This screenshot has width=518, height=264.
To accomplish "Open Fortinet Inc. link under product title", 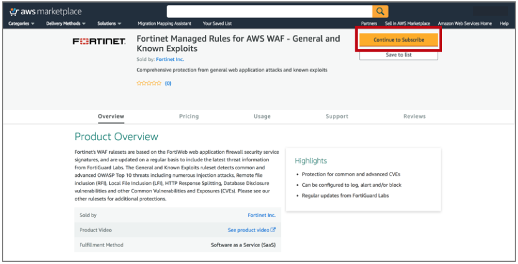I will click(x=171, y=59).
